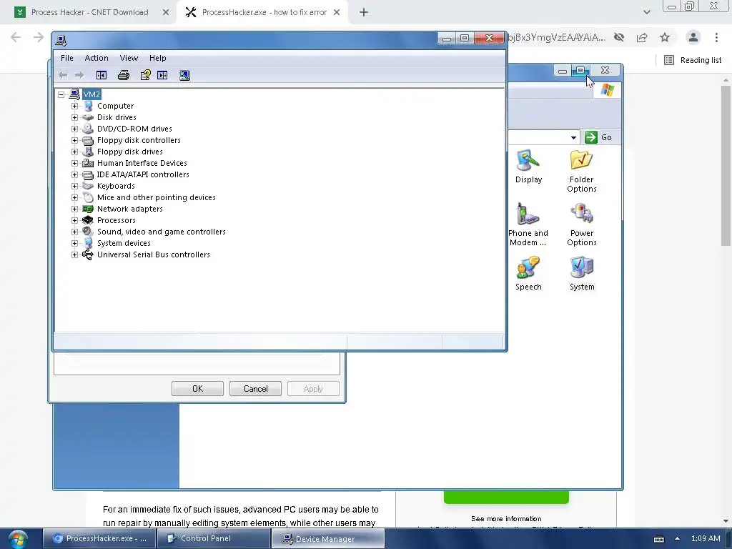Open Power Options icon in Control Panel
This screenshot has width=732, height=549.
coord(581,214)
